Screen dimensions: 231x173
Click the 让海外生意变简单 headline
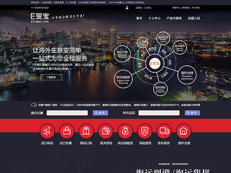click(x=57, y=51)
